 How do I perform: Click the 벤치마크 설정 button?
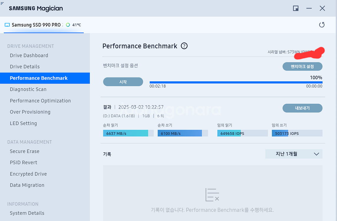click(x=303, y=66)
